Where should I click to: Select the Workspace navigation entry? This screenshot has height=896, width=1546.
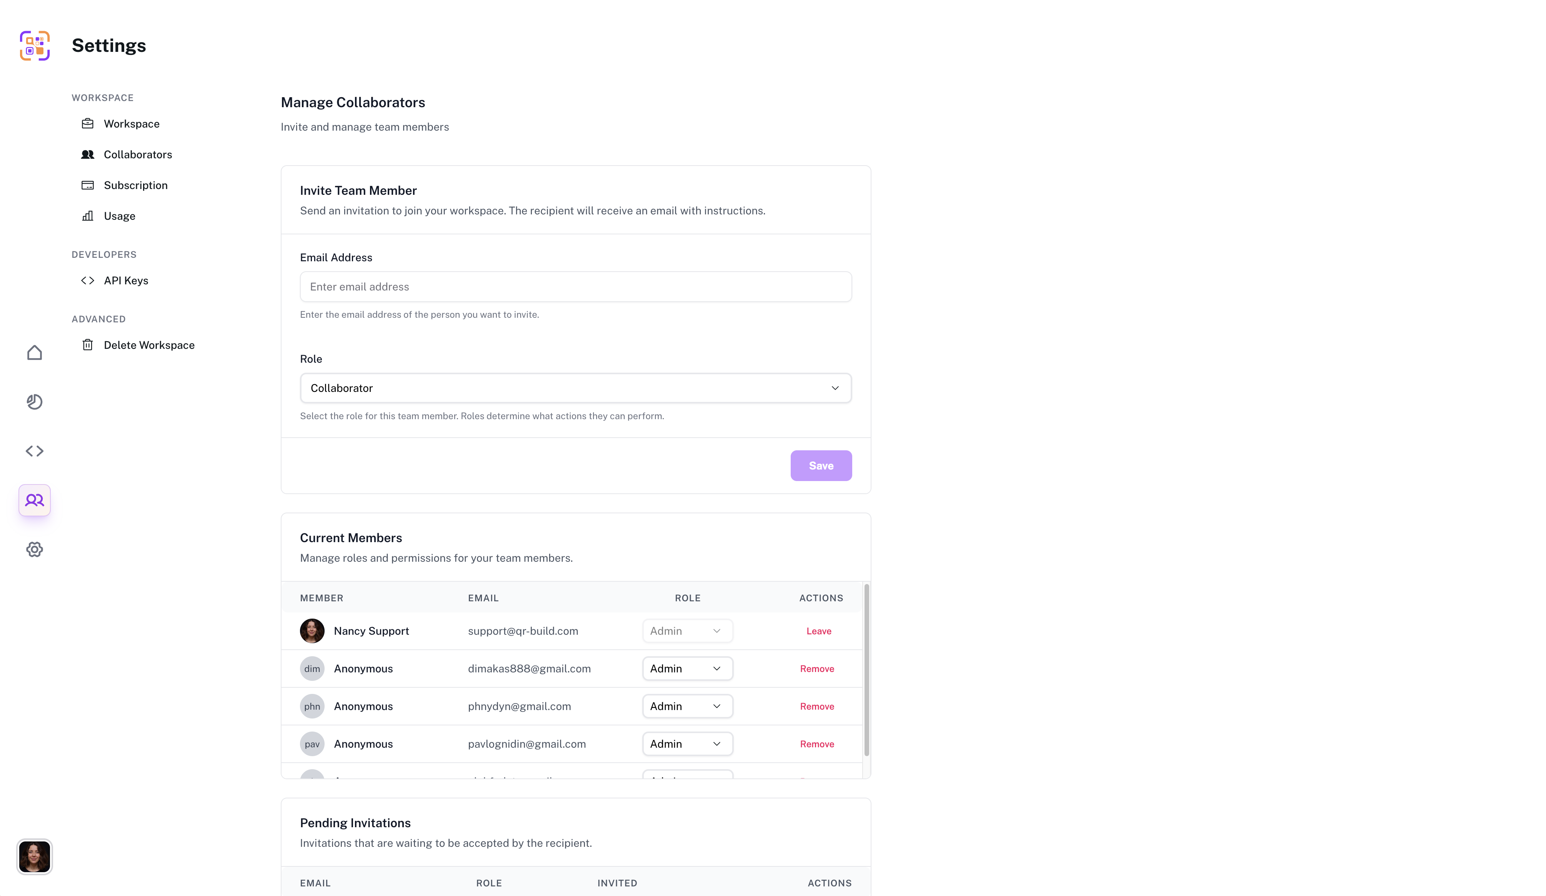131,123
